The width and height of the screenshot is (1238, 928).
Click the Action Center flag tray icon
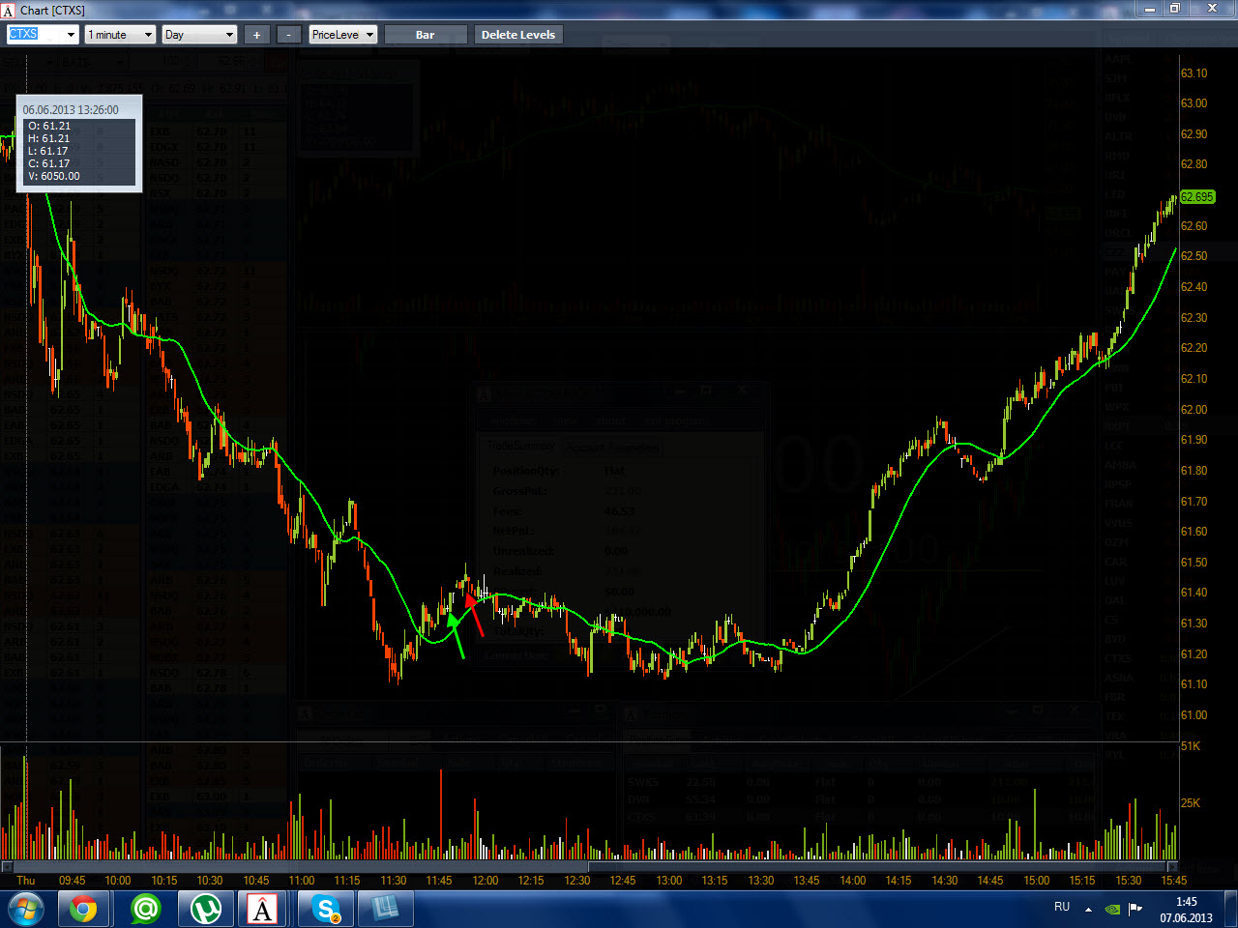[1135, 909]
